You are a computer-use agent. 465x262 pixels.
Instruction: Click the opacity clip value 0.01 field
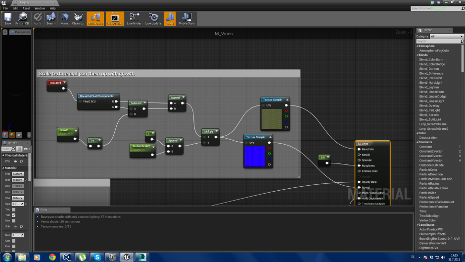[x=18, y=204]
